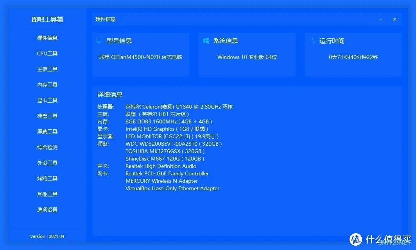The height and width of the screenshot is (250, 416).
Task: Click the 8GB DDR3 1600MHz memory value
Action: [169, 121]
